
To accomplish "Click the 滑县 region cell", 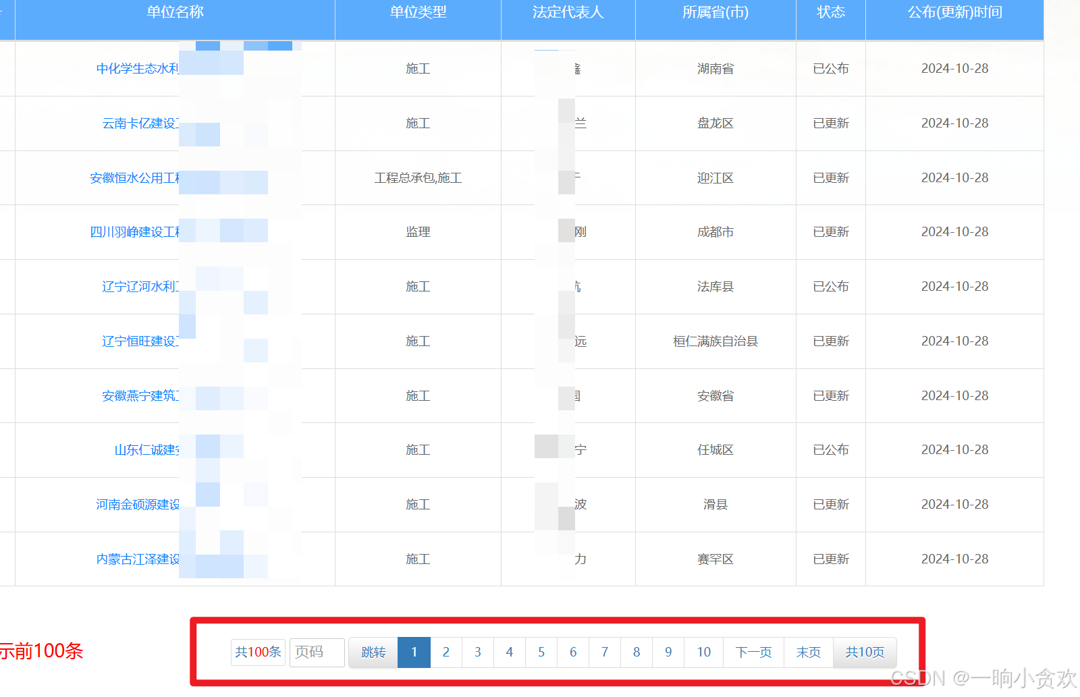I will (x=715, y=505).
